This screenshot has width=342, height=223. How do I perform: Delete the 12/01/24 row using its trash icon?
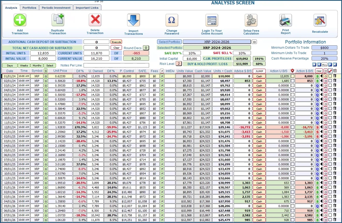click(x=335, y=127)
